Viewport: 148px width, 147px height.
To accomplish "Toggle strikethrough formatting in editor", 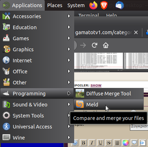I will pos(109,143).
